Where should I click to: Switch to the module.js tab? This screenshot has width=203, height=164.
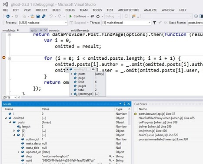click(x=9, y=31)
